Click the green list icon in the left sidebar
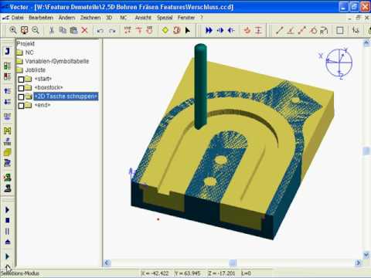The height and width of the screenshot is (278, 371). [x=8, y=66]
